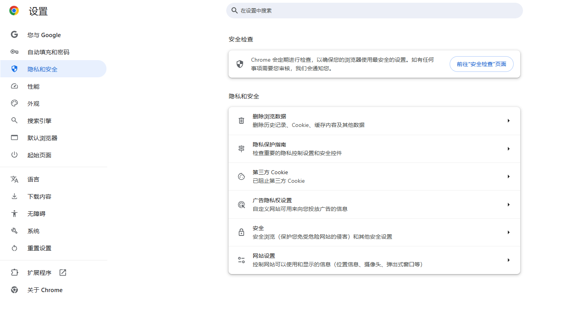Click the 自定义网站可用来向您投放广告的信息 description
Screen dimensions: 562x328
[x=300, y=209]
